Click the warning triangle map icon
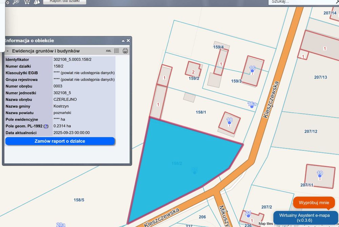 [37, 2]
